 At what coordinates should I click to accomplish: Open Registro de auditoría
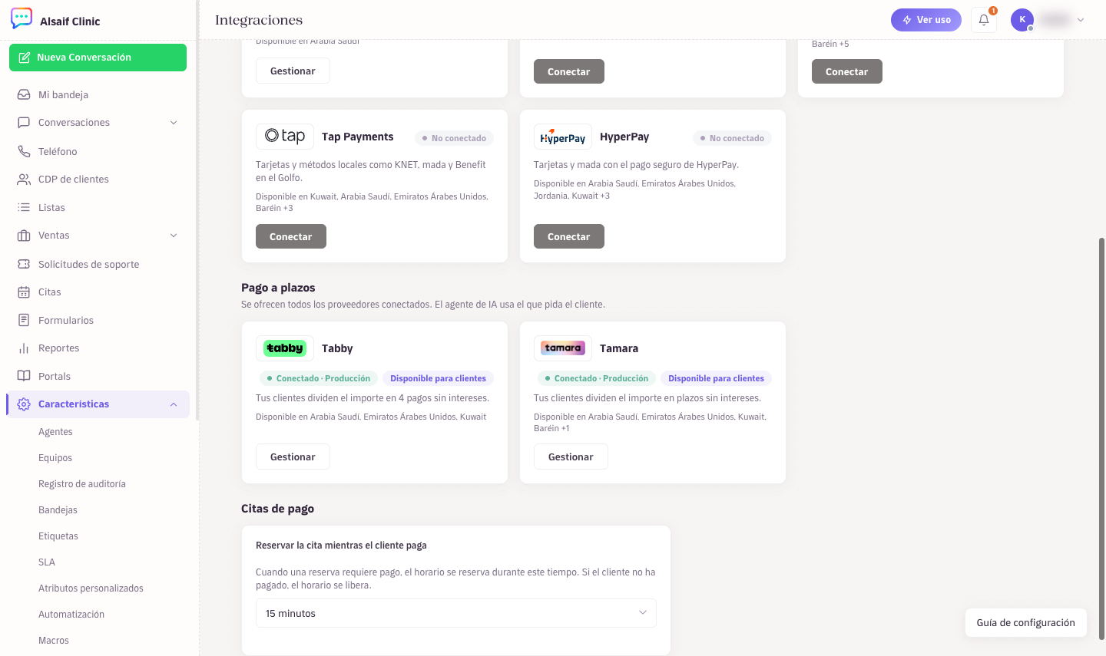pyautogui.click(x=82, y=484)
